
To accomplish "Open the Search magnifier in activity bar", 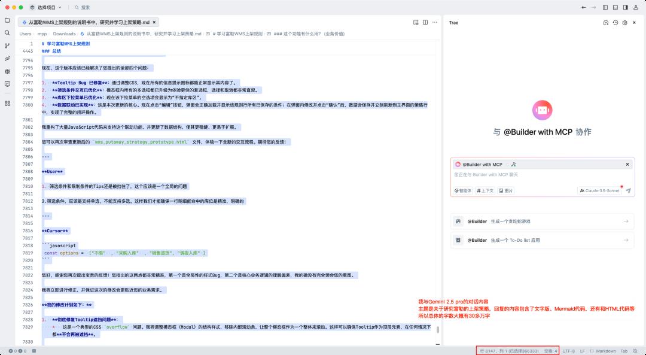I will point(7,33).
